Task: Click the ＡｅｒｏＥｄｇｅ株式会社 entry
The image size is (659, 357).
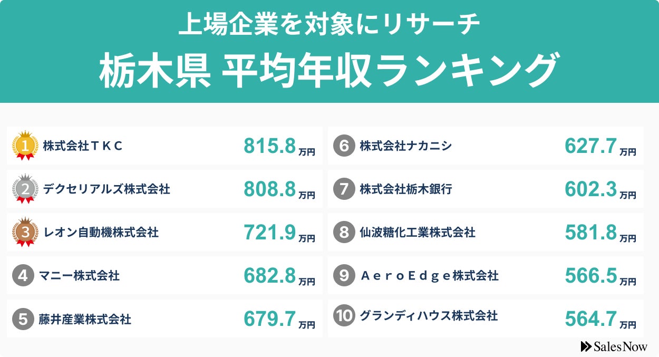Action: pyautogui.click(x=429, y=275)
